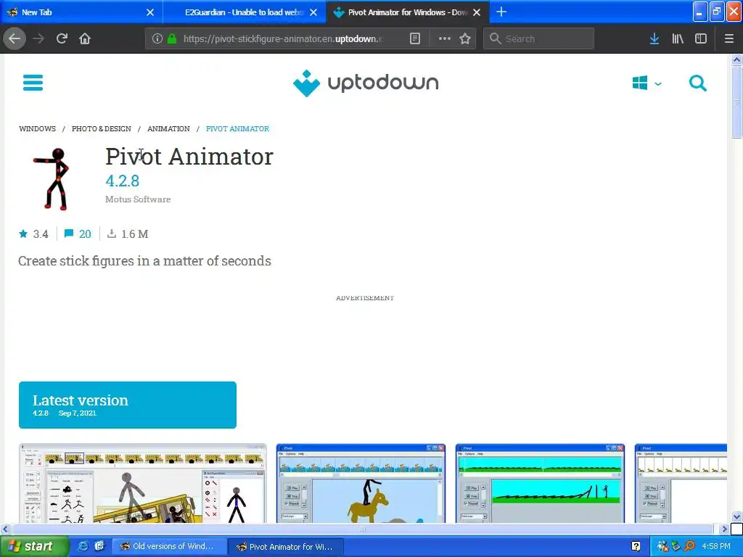
Task: Open the 20 comments link
Action: [78, 234]
